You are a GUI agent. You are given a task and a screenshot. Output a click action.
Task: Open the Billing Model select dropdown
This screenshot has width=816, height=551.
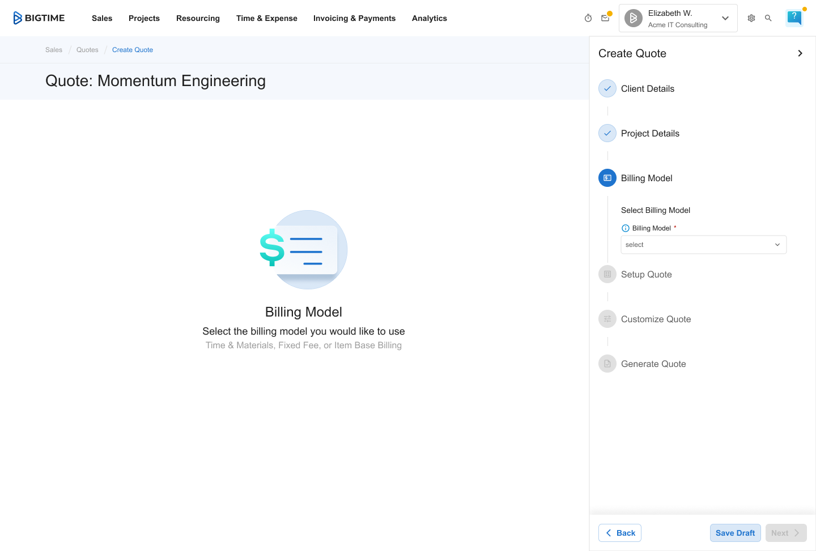tap(703, 245)
